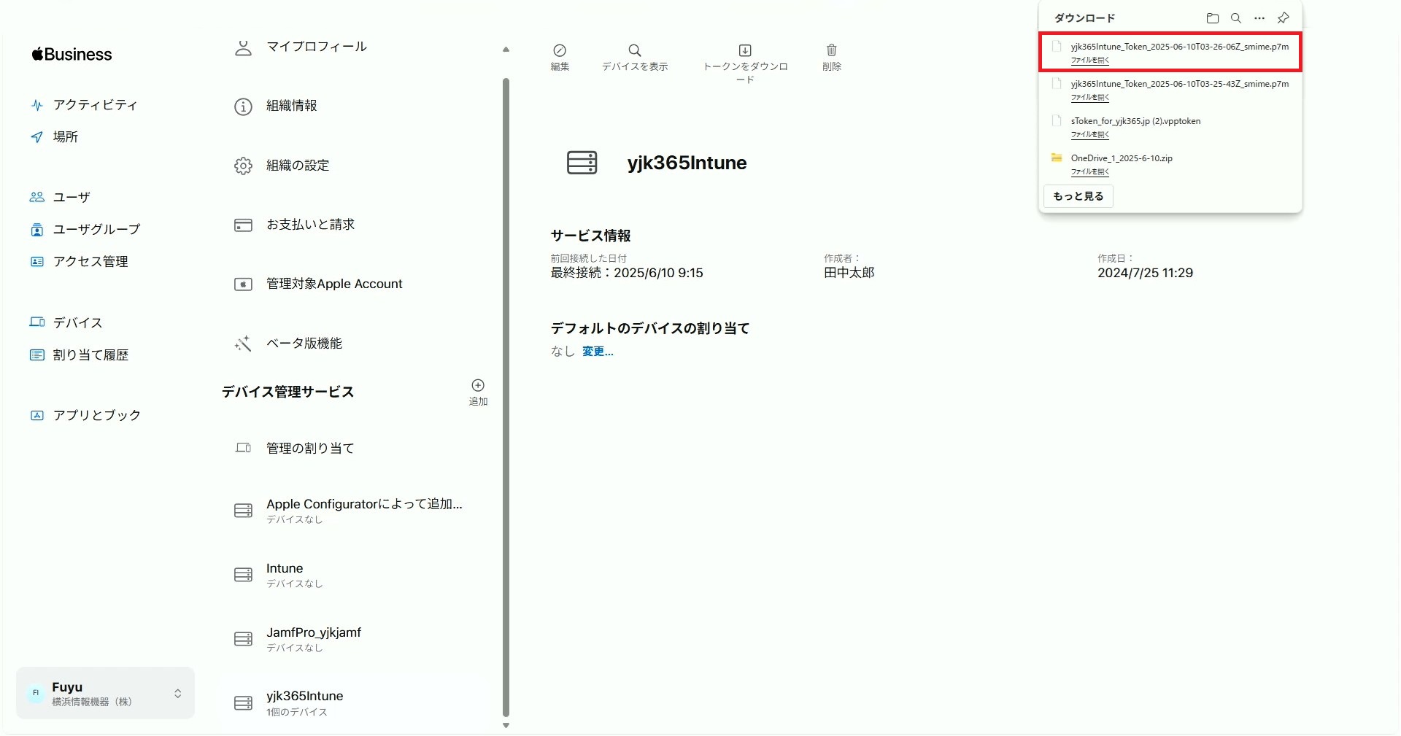Screen dimensions: 1401x736
Task: Open file link for sToken_for_yjk365.jp vpptoken
Action: (x=1090, y=135)
